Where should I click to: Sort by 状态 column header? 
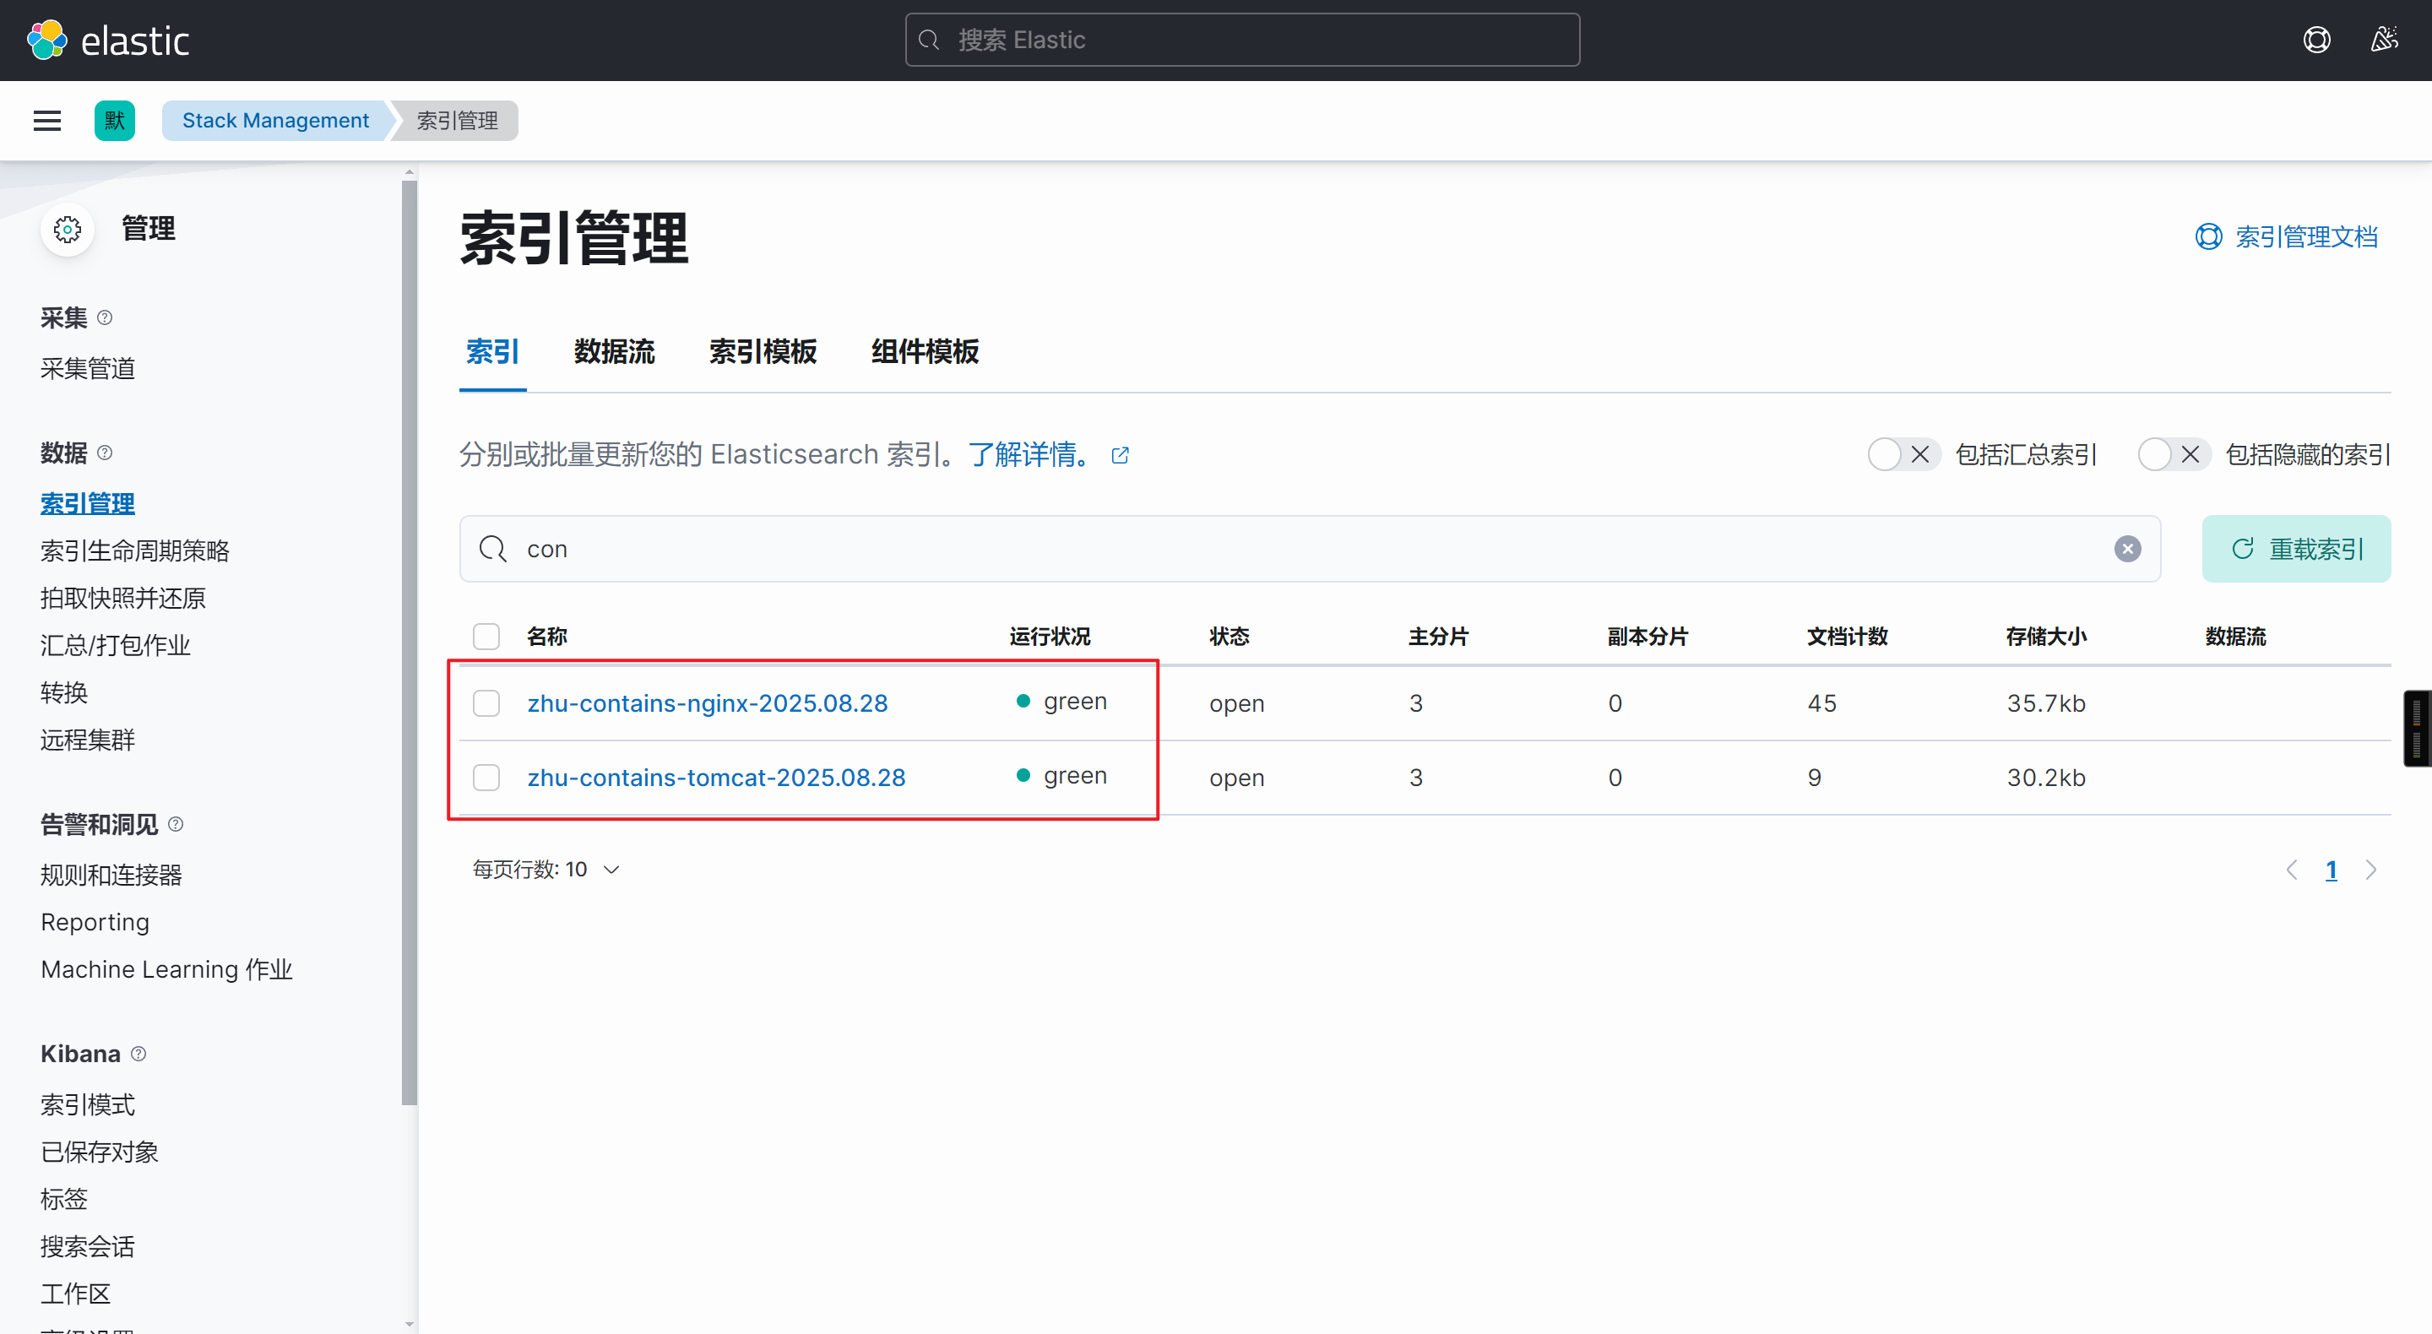[1230, 637]
